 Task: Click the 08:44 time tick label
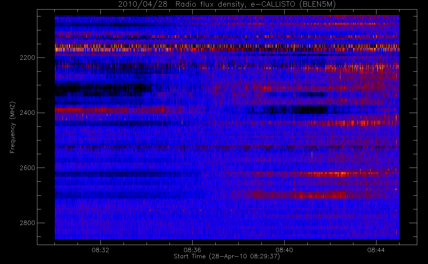pyautogui.click(x=376, y=250)
